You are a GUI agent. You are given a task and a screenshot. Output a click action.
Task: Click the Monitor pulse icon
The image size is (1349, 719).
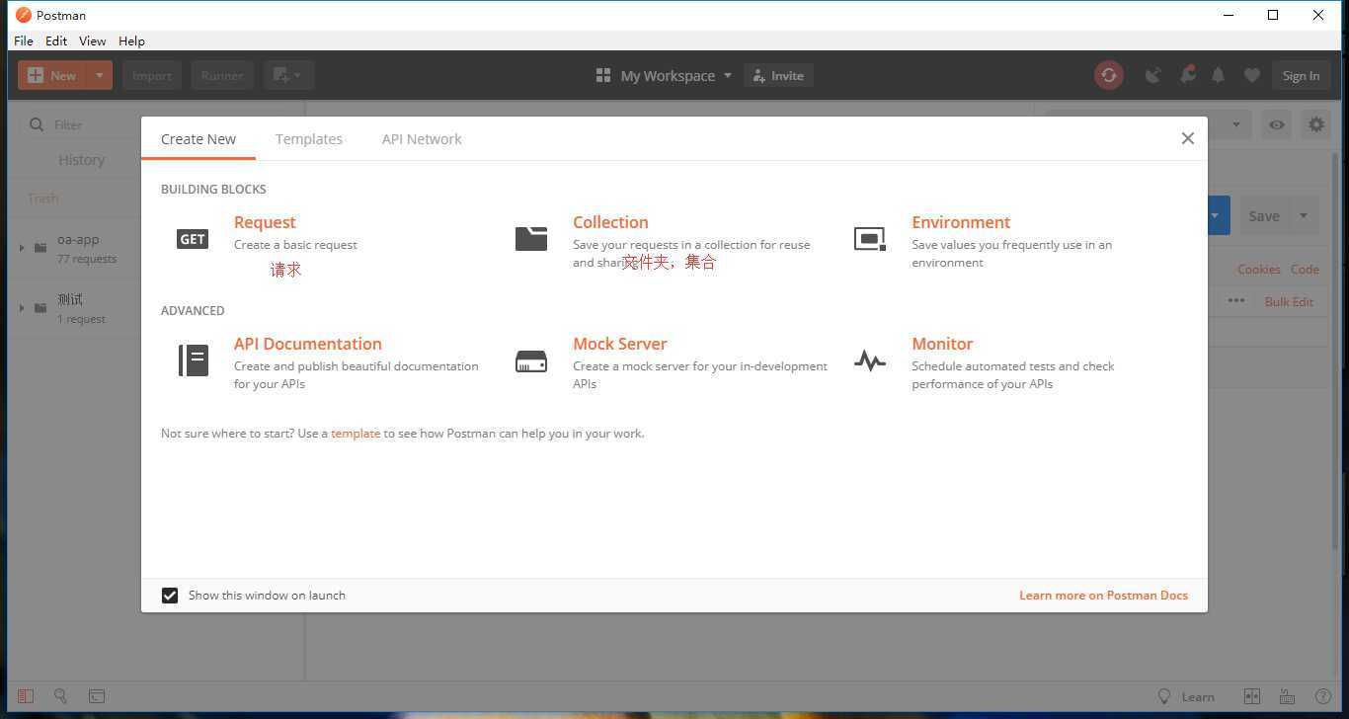[870, 361]
